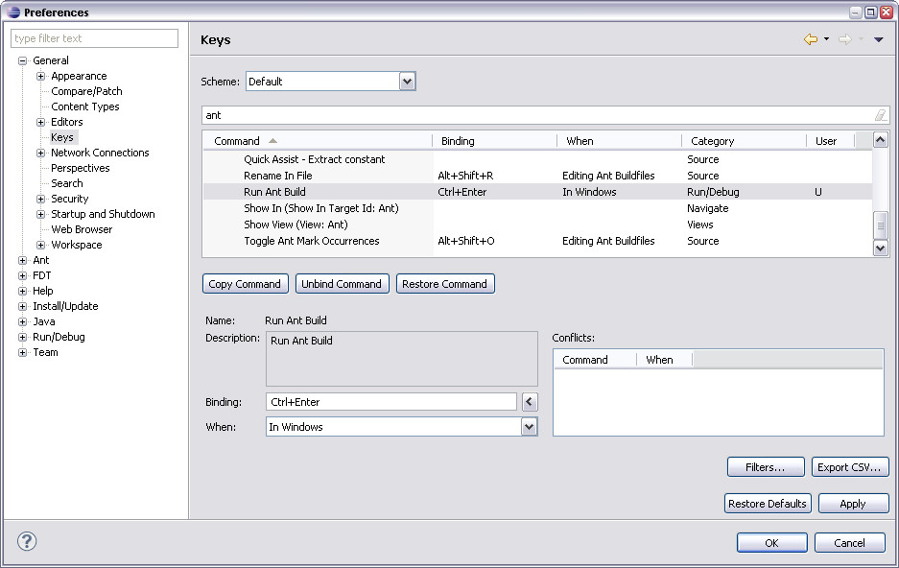Image resolution: width=899 pixels, height=568 pixels.
Task: Click the Eclipse icon in the title bar
Action: [x=13, y=12]
